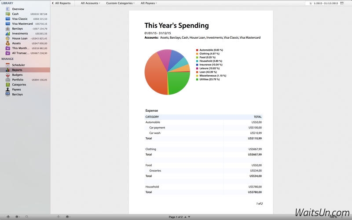Click the Loan color swatch in legend

197,72
